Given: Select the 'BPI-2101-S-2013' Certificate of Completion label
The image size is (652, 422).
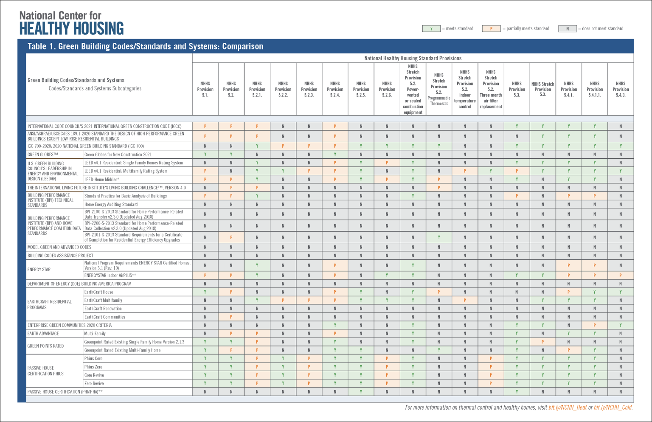Looking at the screenshot, I should click(133, 237).
